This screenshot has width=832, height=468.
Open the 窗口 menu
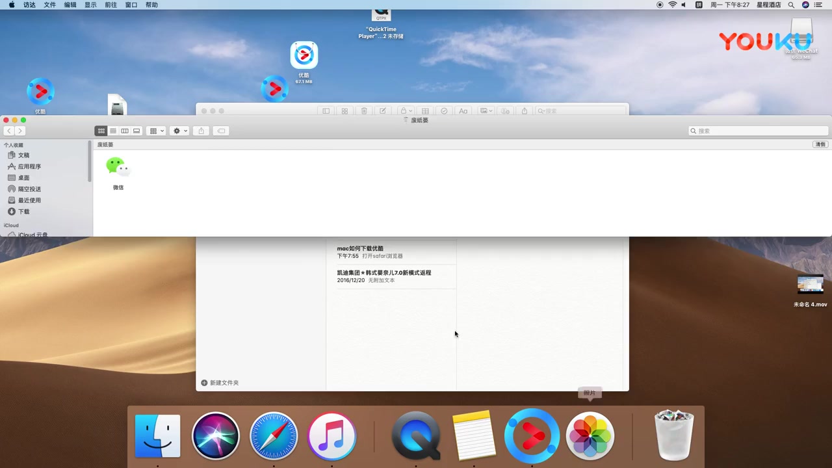[x=131, y=5]
